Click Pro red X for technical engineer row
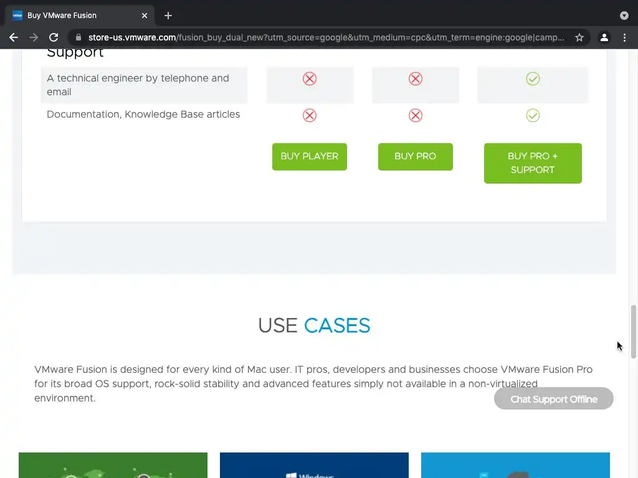The image size is (638, 478). coord(416,78)
